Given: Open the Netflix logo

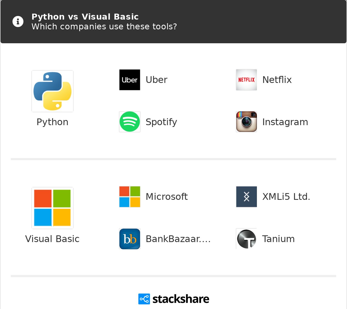Looking at the screenshot, I should [x=246, y=80].
